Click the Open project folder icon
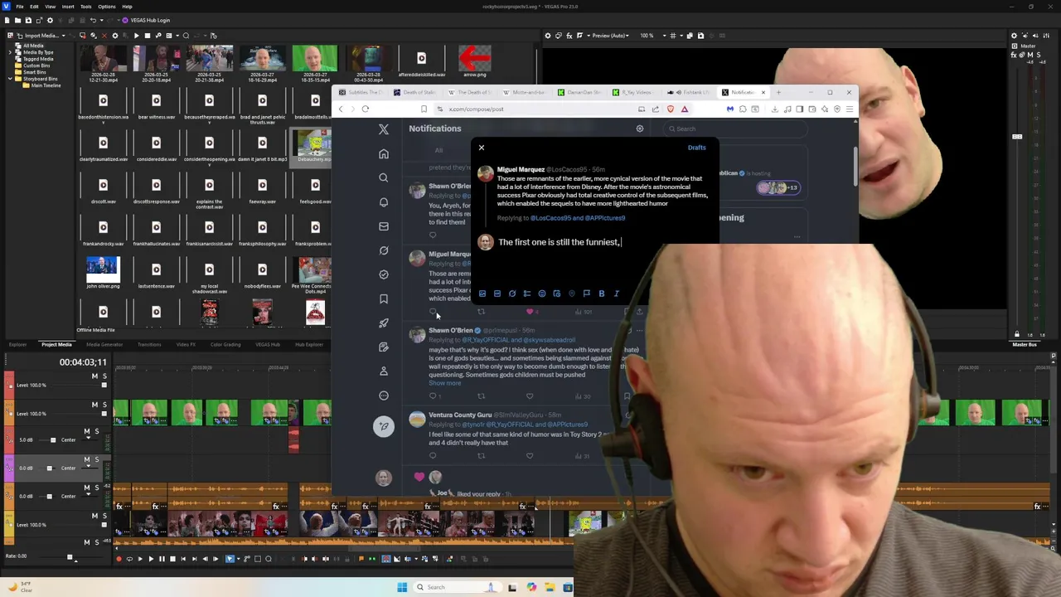The width and height of the screenshot is (1061, 597). (x=17, y=20)
